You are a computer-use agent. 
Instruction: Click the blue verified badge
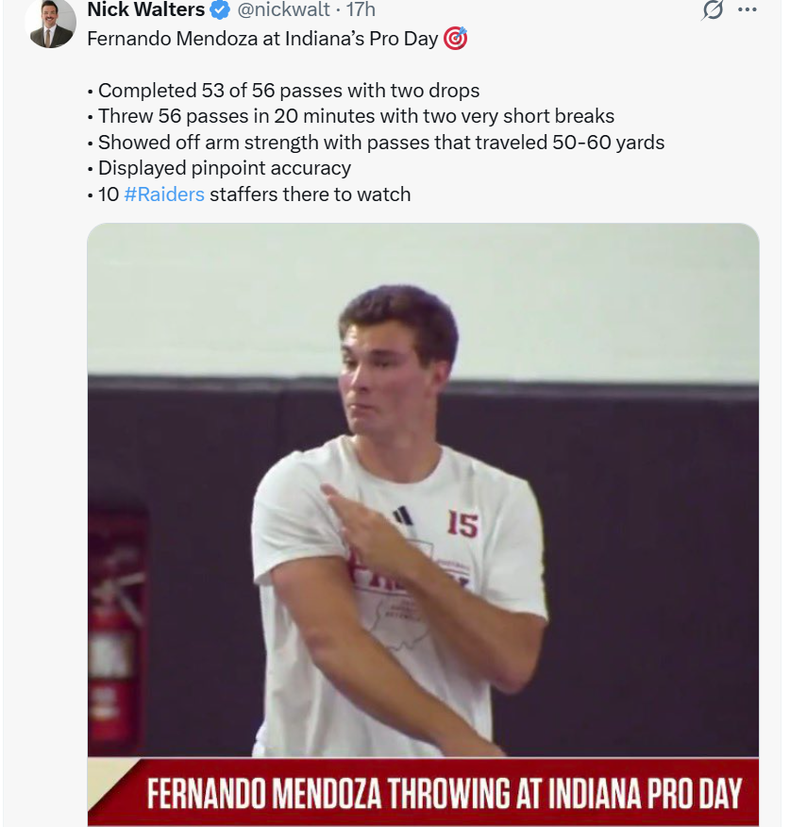tap(220, 10)
